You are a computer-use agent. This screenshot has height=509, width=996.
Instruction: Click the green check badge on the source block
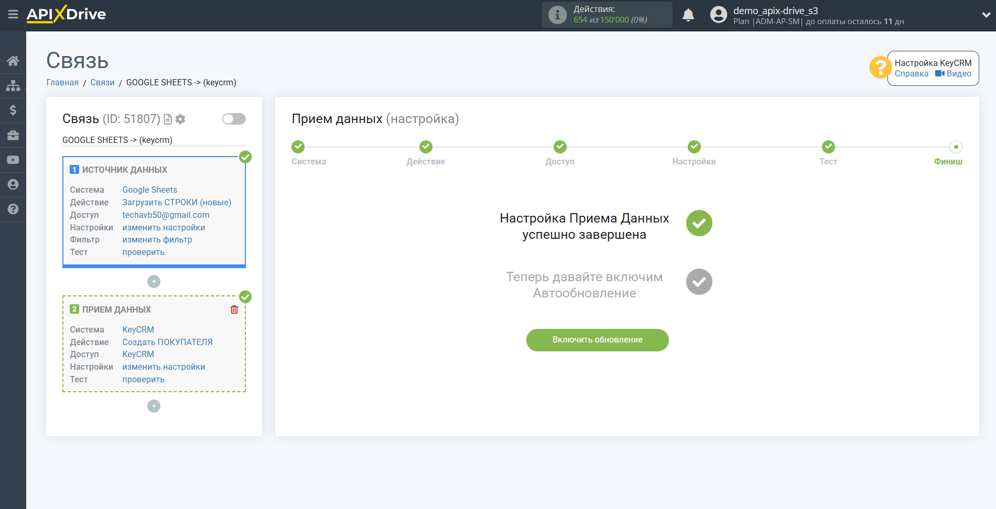pyautogui.click(x=245, y=157)
